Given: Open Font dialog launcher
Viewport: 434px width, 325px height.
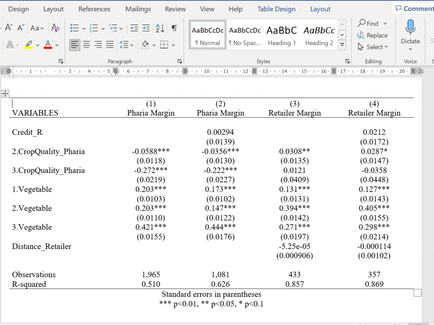Looking at the screenshot, I should [x=61, y=62].
